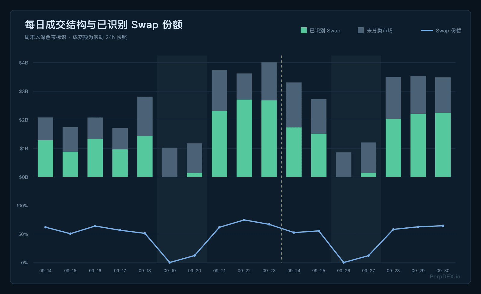This screenshot has width=481, height=294.
Task: Toggle the Swap 份额 legend label
Action: [x=449, y=31]
